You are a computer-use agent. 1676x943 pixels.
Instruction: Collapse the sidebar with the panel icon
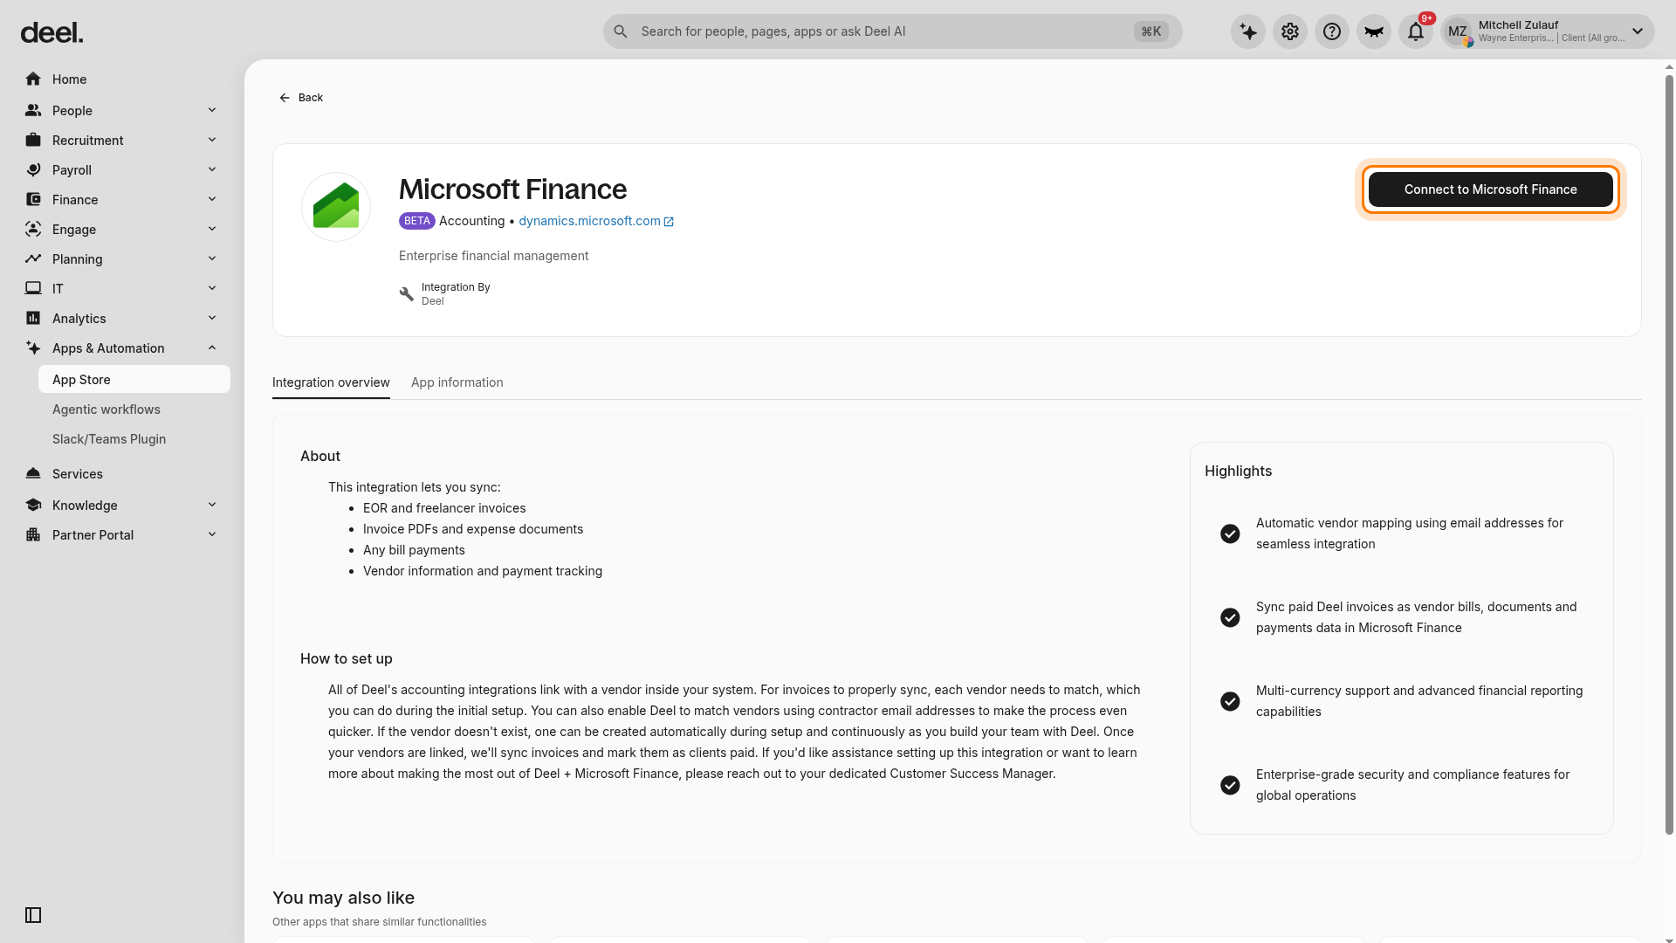point(33,915)
